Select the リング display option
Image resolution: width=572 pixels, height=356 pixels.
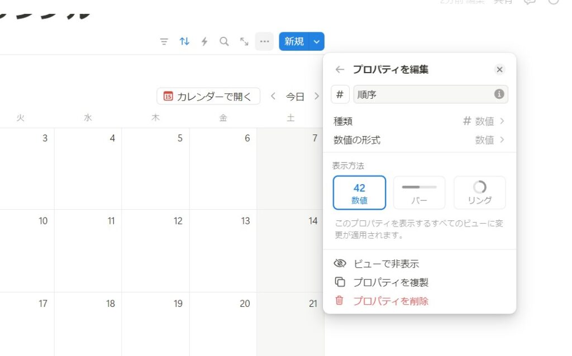(479, 193)
